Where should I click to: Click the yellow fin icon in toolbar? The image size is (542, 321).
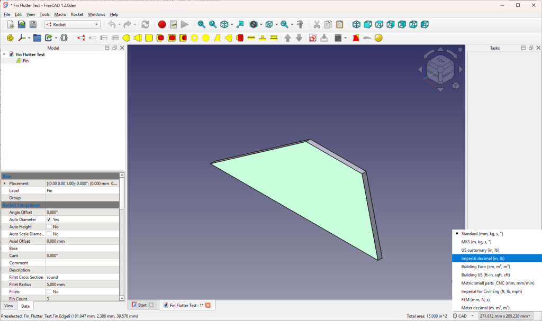[x=217, y=38]
